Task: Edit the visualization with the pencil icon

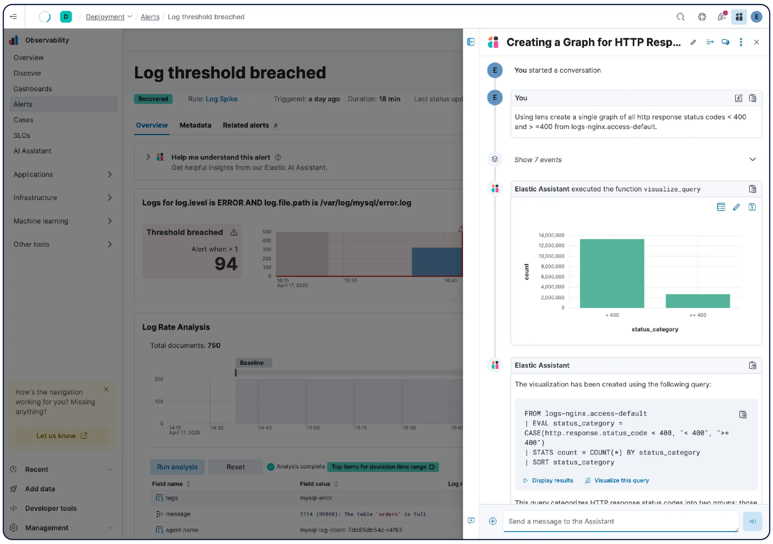Action: pyautogui.click(x=737, y=207)
